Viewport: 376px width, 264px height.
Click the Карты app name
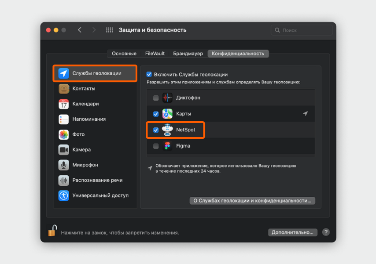coord(184,114)
